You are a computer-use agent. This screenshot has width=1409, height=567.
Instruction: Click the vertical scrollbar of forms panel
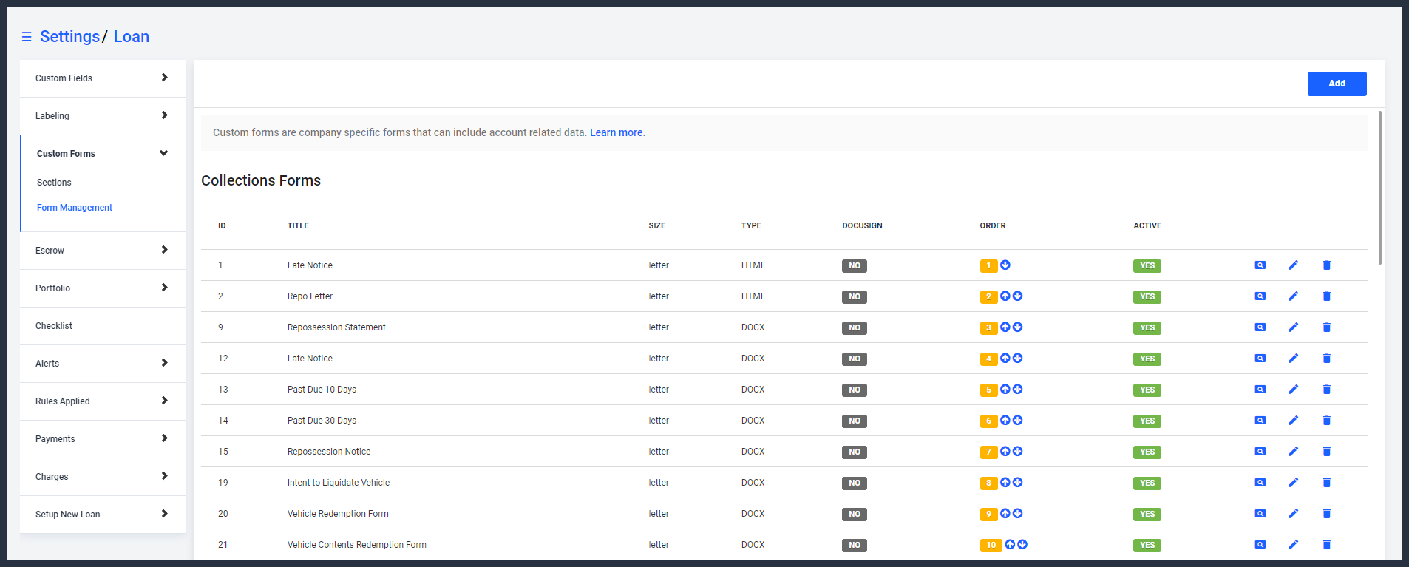[1379, 188]
